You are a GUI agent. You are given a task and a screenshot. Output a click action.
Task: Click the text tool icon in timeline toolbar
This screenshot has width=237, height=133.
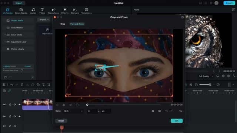44,85
